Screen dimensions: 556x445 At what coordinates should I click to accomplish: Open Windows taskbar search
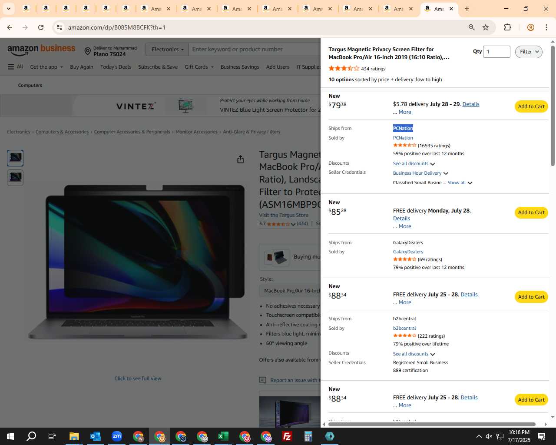tap(31, 436)
